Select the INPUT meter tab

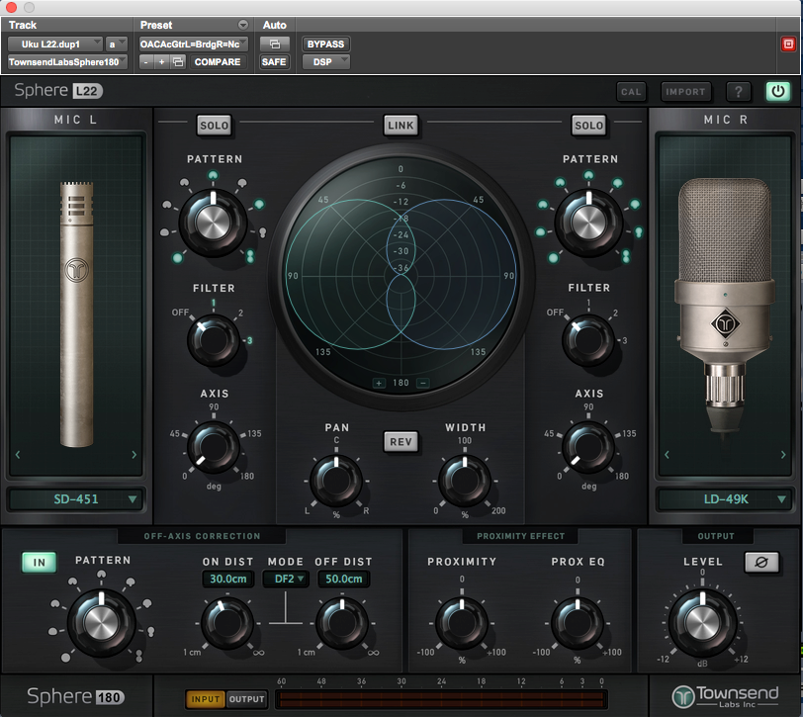click(x=204, y=698)
